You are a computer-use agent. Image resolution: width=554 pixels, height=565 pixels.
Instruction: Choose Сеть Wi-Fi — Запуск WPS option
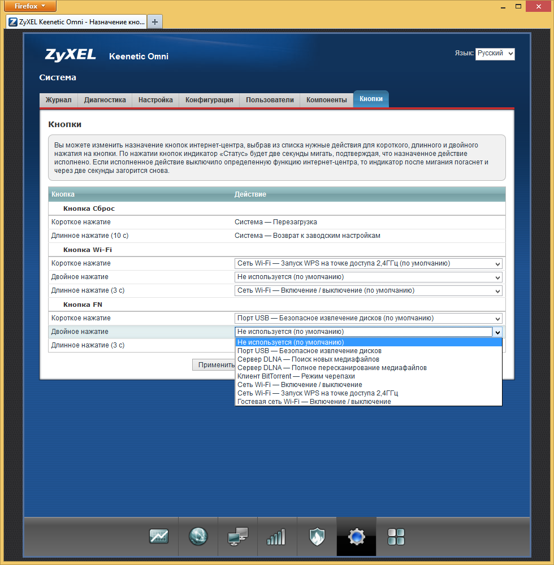pyautogui.click(x=369, y=393)
